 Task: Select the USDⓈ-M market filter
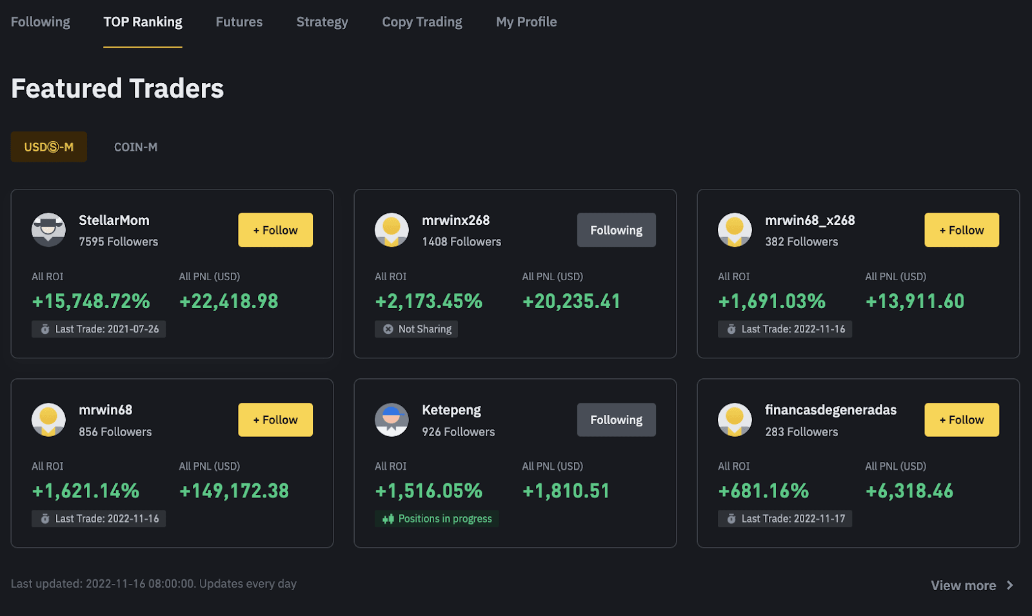(48, 146)
